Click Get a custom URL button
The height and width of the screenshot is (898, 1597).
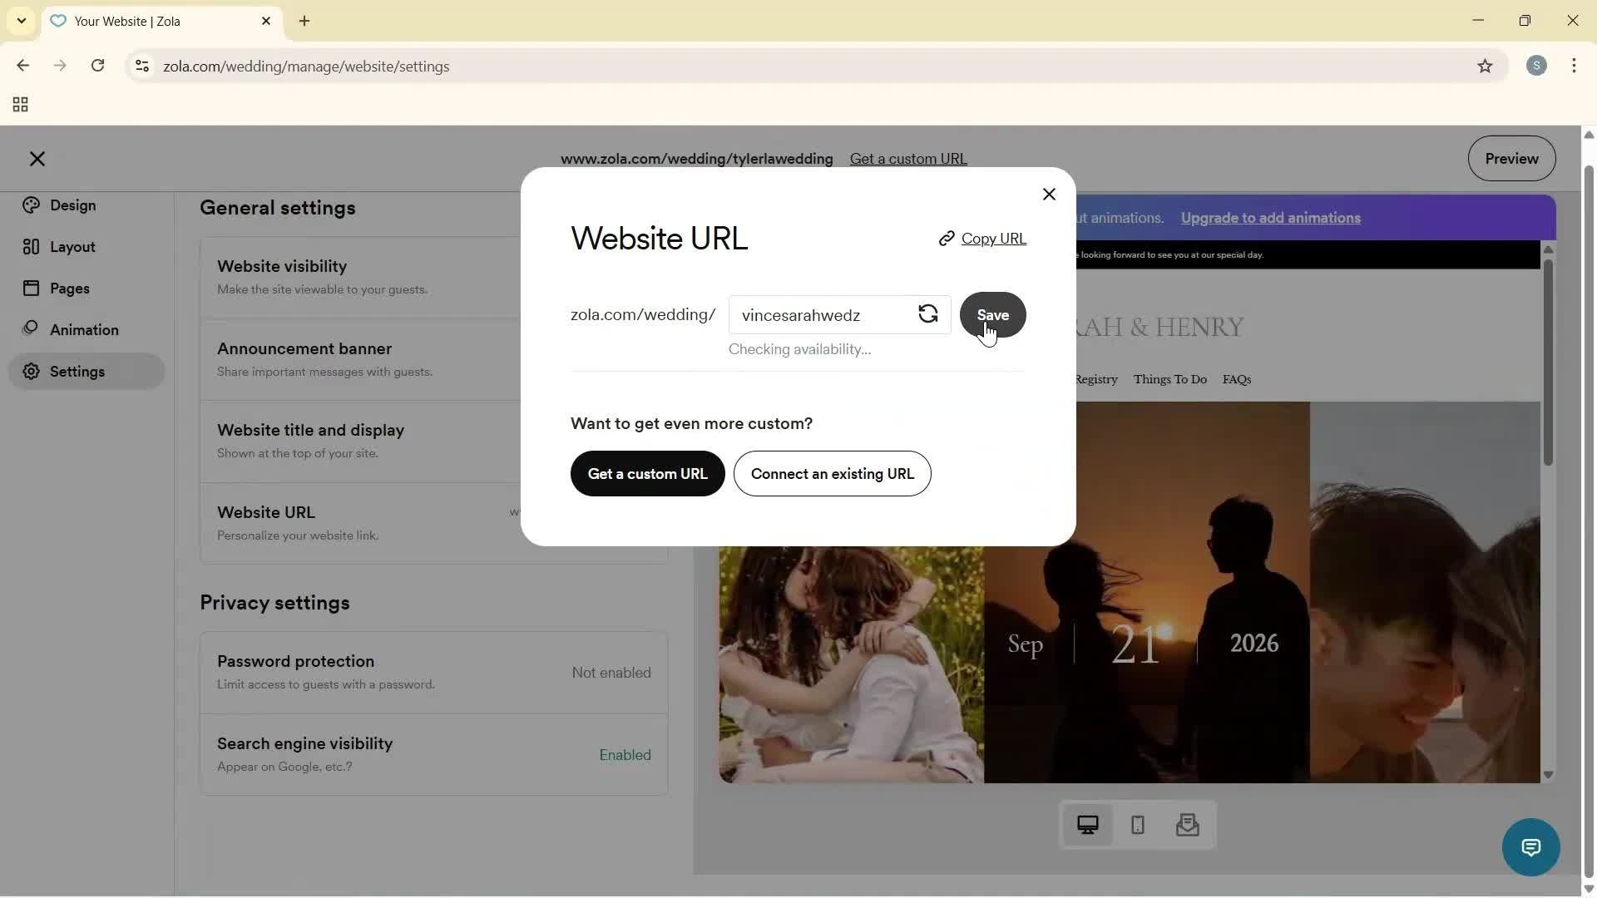click(647, 474)
